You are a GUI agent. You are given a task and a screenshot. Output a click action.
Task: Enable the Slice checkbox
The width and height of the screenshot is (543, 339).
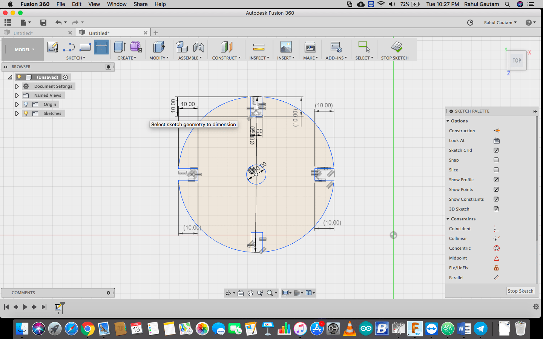tap(496, 170)
